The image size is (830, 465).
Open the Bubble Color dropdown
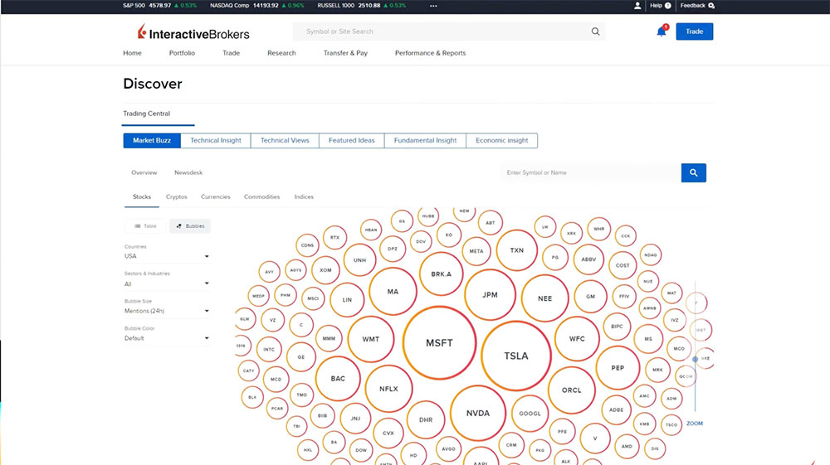coord(167,338)
